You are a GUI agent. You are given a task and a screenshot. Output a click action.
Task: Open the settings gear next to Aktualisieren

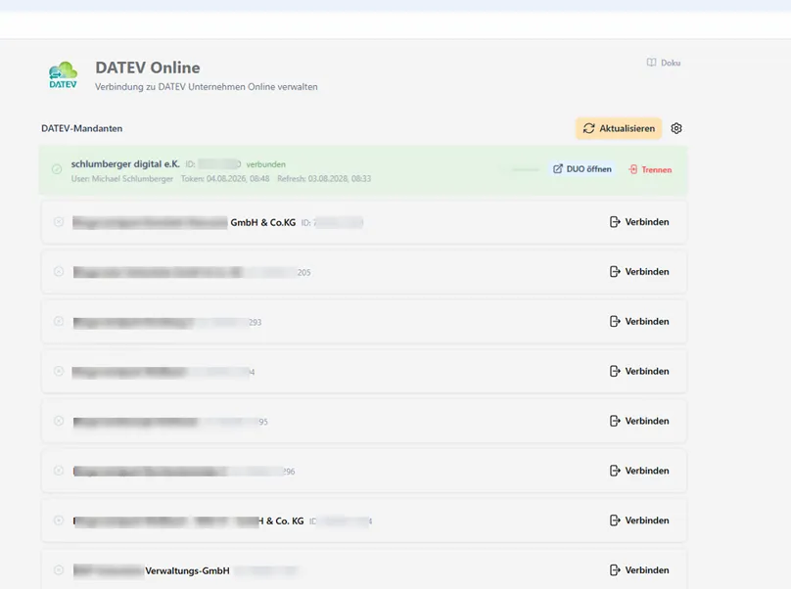coord(676,128)
